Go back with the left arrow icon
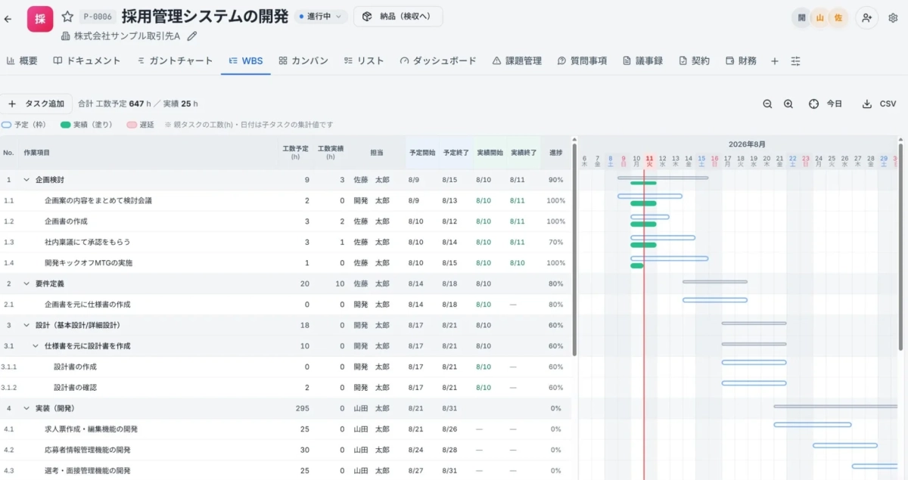This screenshot has width=908, height=480. (8, 19)
